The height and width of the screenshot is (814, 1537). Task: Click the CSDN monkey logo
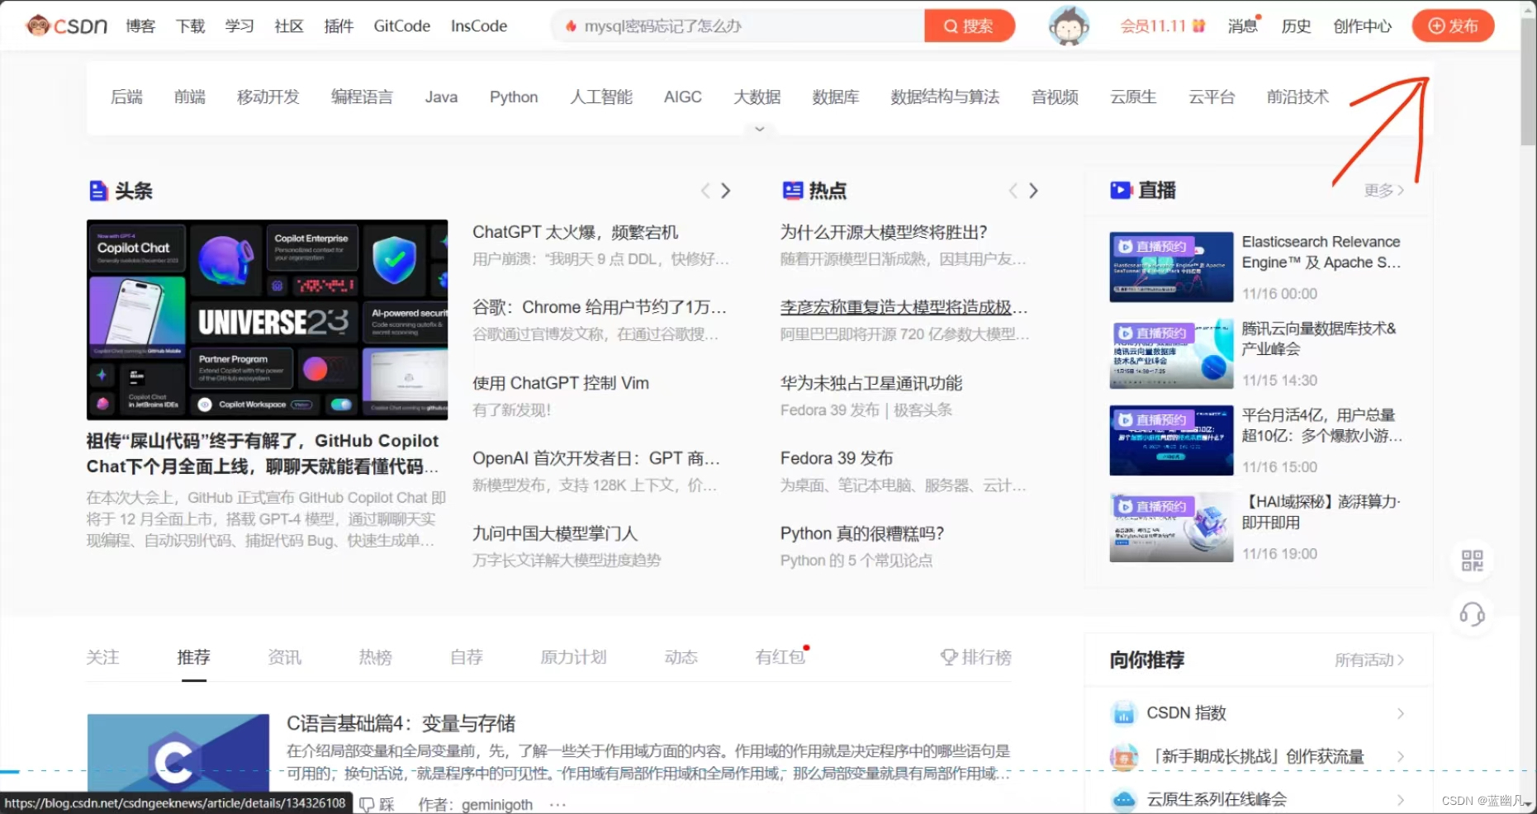point(37,25)
